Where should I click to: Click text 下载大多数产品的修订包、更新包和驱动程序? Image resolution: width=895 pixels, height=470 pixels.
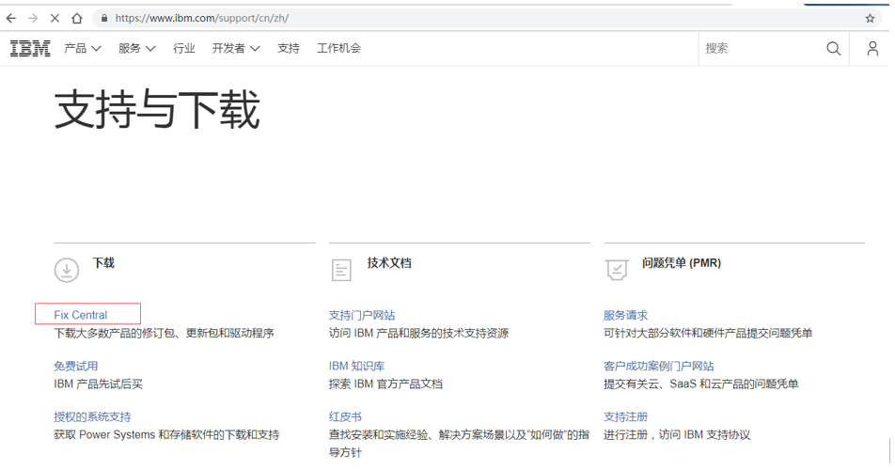[x=164, y=333]
